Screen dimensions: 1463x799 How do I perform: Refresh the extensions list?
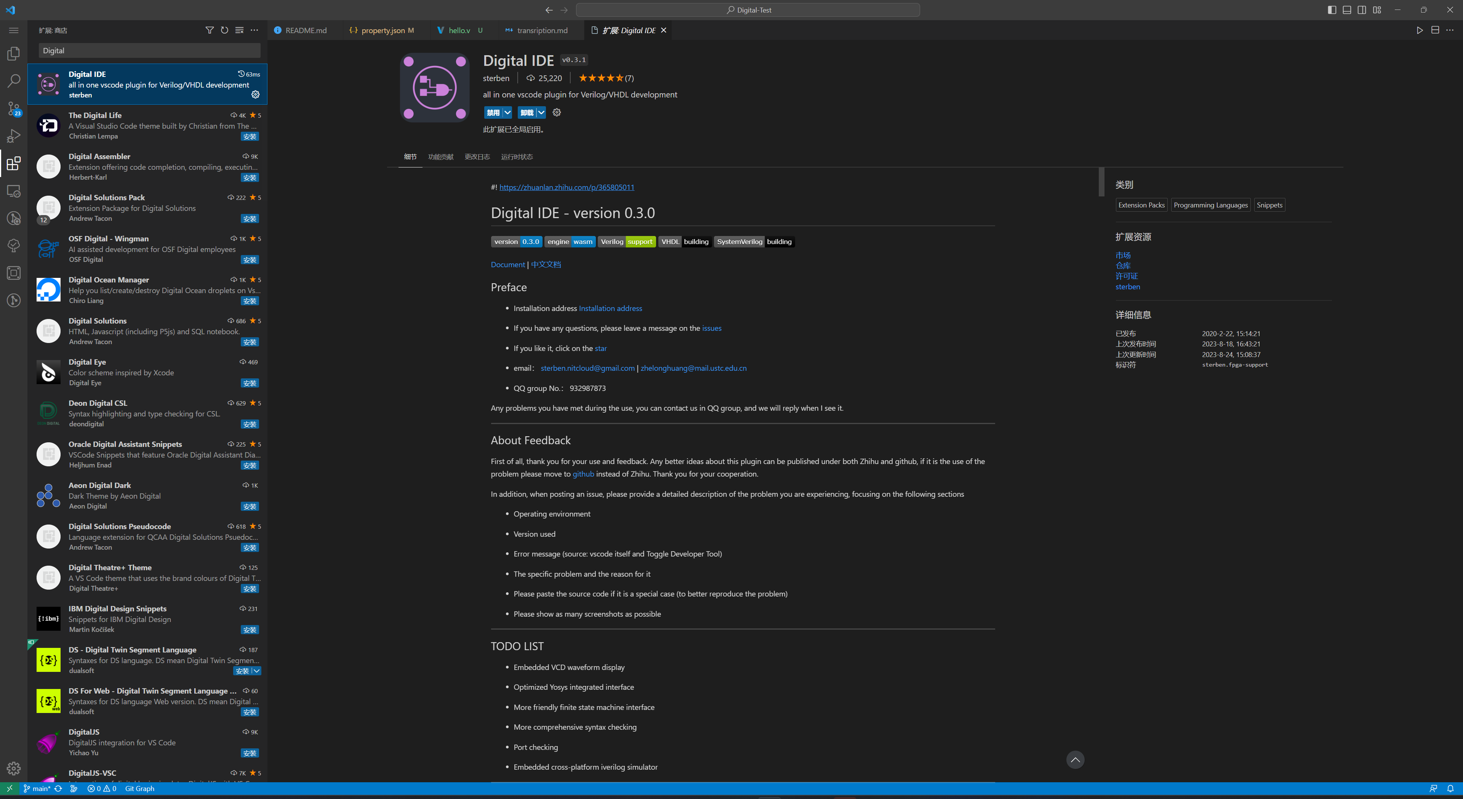[224, 30]
